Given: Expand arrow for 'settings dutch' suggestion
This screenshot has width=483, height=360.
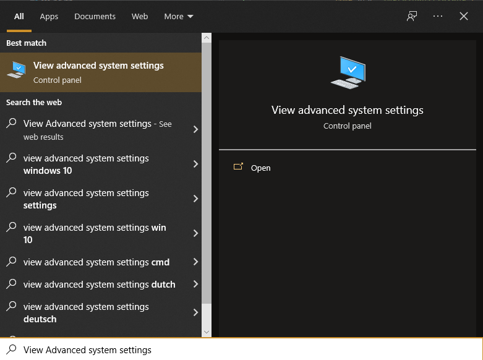Looking at the screenshot, I should coord(195,285).
